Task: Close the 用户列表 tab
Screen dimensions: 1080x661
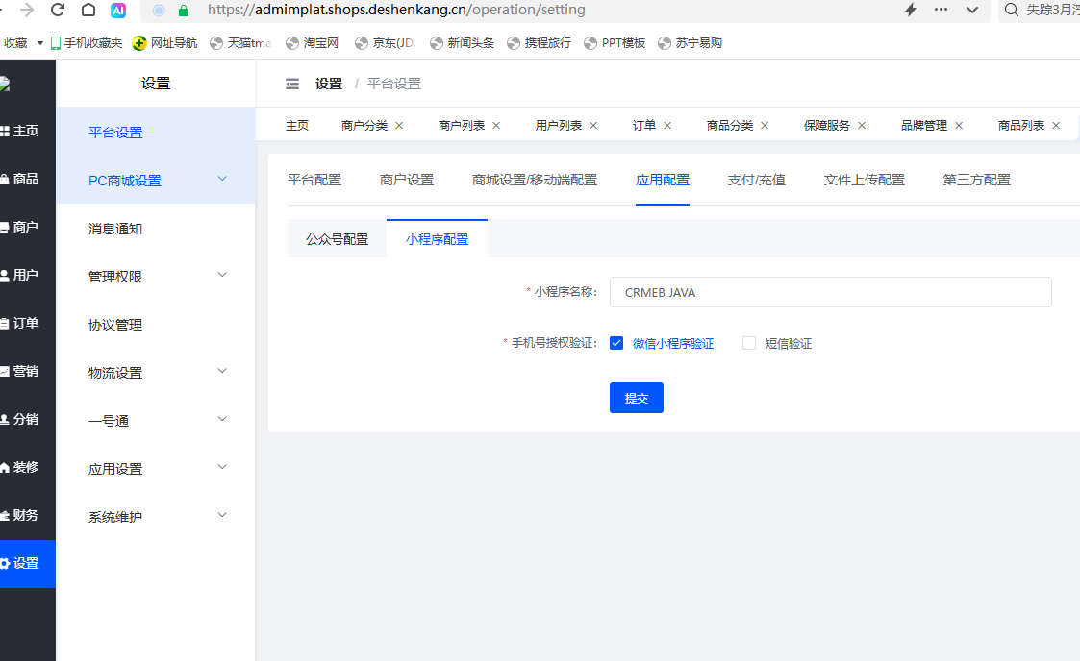Action: (x=593, y=125)
